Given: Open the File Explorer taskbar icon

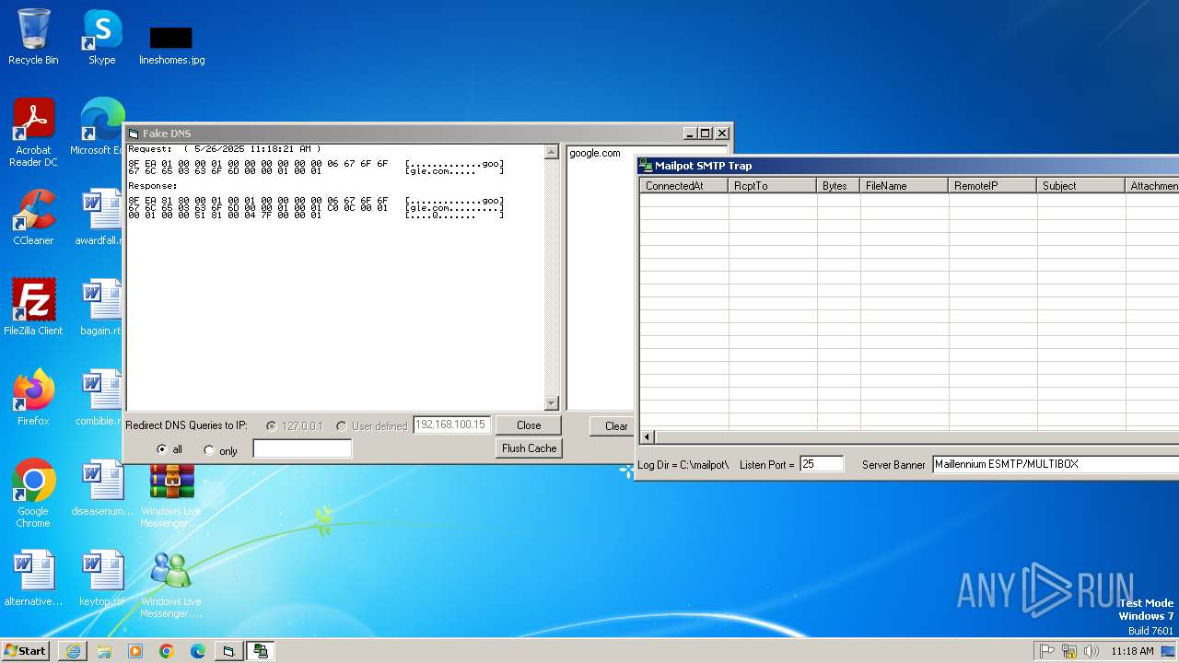Looking at the screenshot, I should [104, 651].
